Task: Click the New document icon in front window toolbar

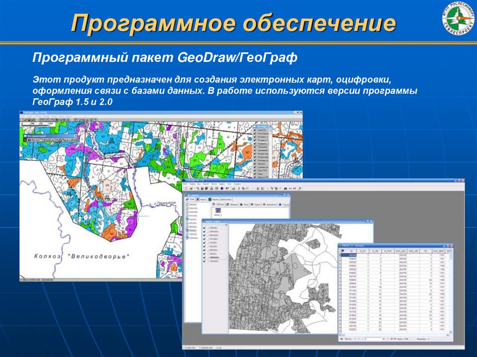Action: point(186,189)
